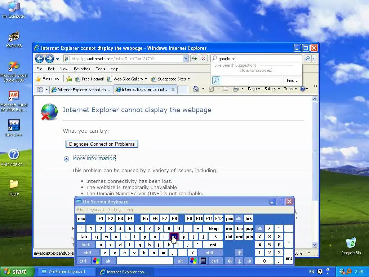This screenshot has width=369, height=277.
Task: Open the Favorites star button
Action: [48, 79]
